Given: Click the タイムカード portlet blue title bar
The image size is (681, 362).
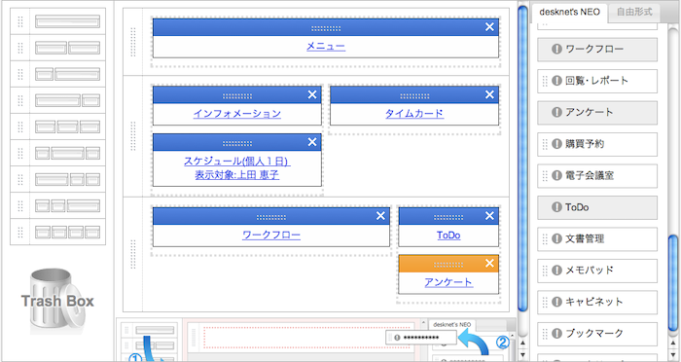Looking at the screenshot, I should pyautogui.click(x=414, y=94).
